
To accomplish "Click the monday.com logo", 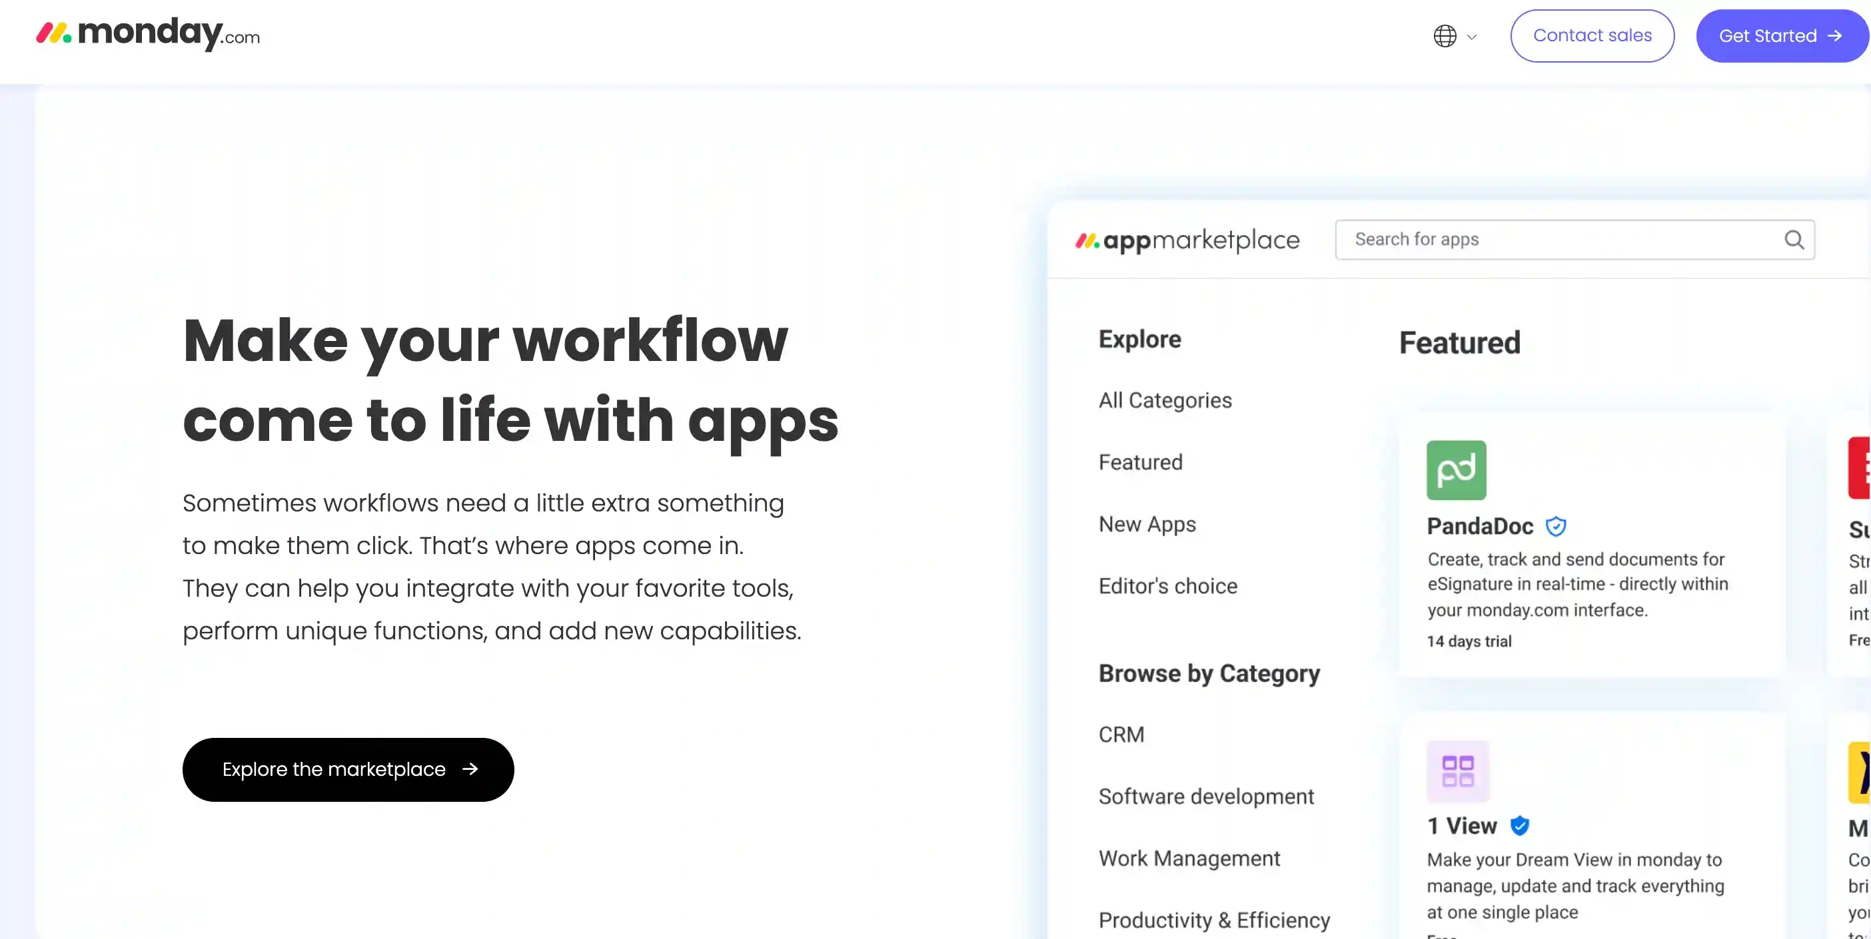I will 148,33.
